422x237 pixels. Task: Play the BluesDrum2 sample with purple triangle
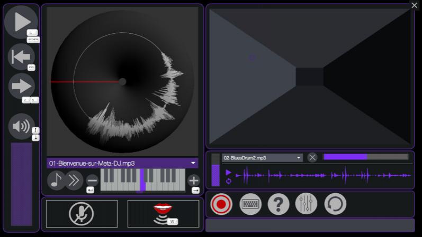point(228,173)
